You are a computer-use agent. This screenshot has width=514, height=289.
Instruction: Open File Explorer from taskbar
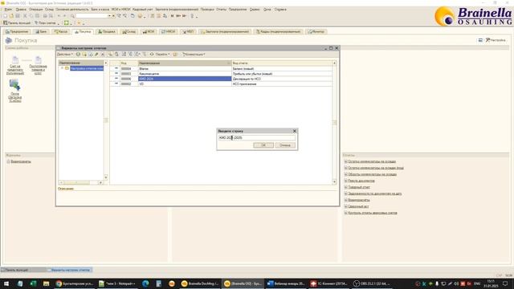(47, 283)
